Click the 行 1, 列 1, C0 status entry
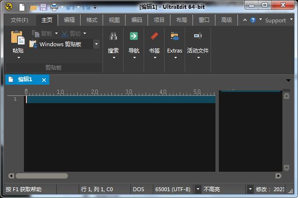The image size is (298, 198). [x=97, y=189]
